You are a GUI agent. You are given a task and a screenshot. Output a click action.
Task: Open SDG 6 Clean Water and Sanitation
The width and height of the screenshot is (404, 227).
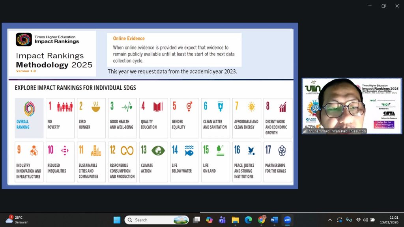point(216,118)
